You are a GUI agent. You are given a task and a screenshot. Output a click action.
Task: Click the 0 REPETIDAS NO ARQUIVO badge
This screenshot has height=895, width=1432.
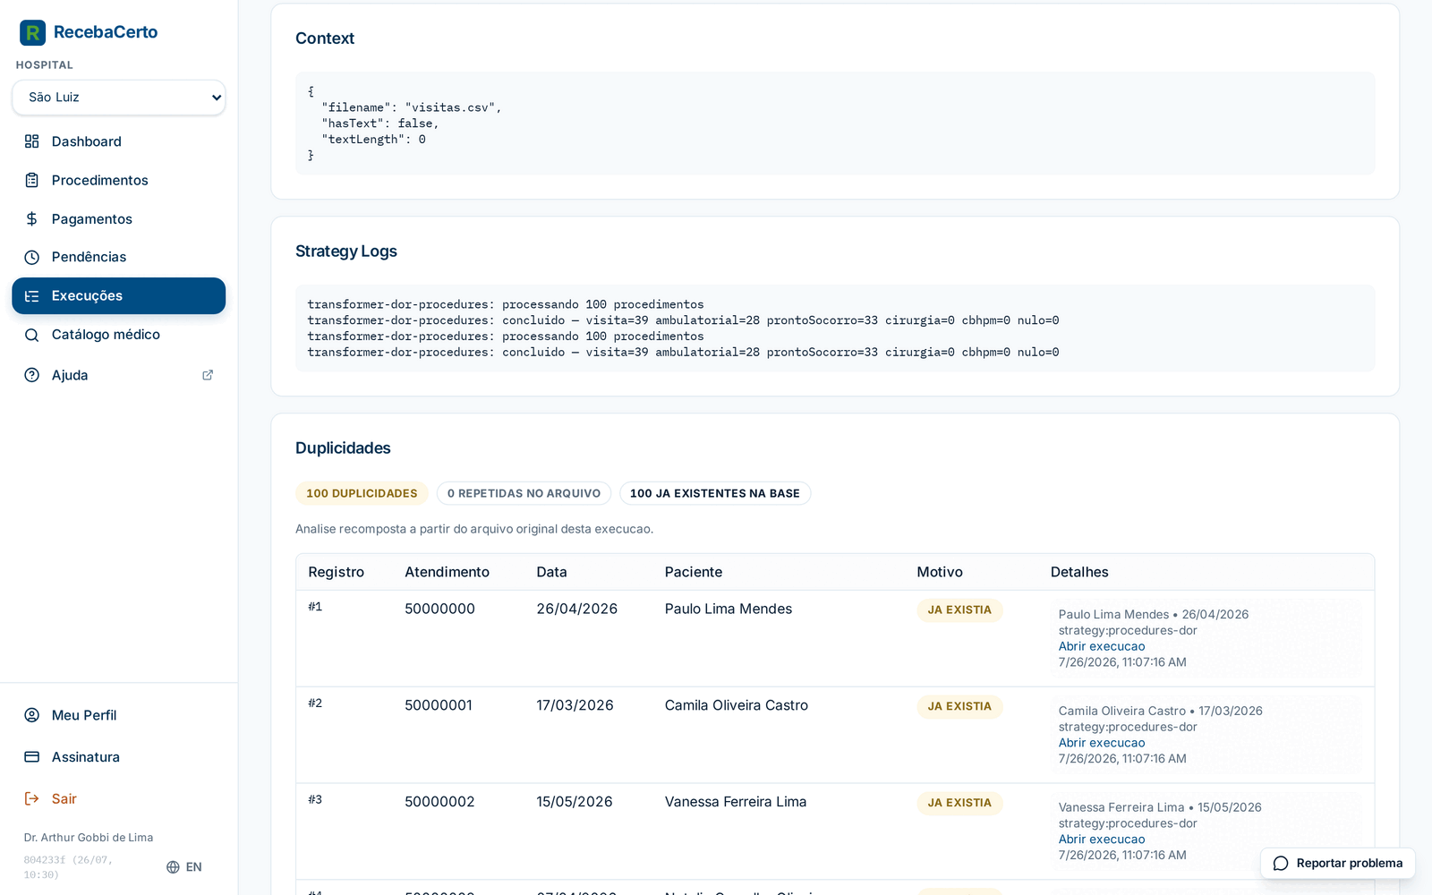click(x=524, y=493)
